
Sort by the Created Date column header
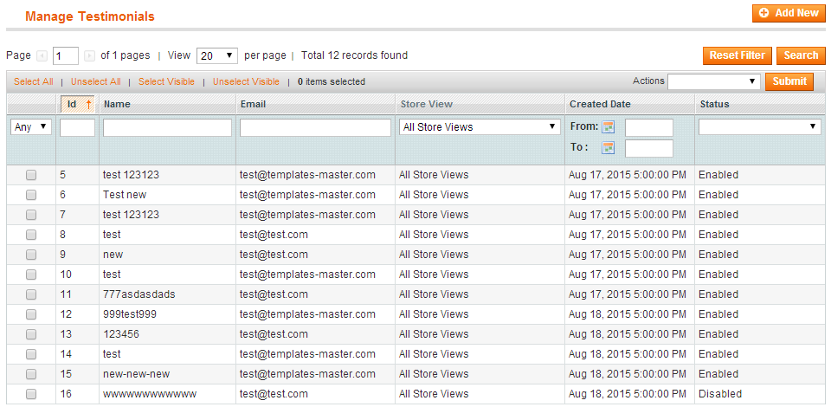[x=600, y=105]
